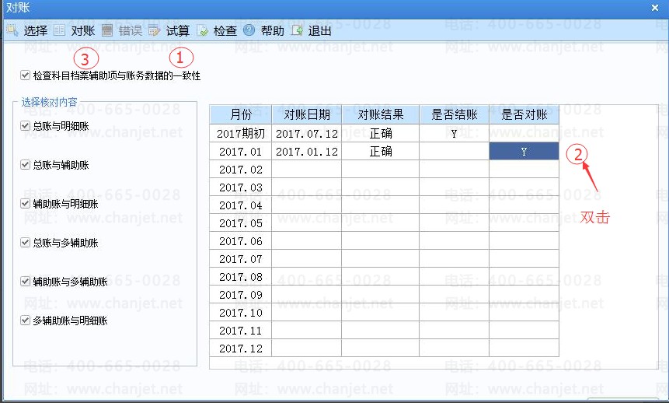Select the 2017.10 month cell
Viewport: 669px width, 403px height.
tap(241, 313)
